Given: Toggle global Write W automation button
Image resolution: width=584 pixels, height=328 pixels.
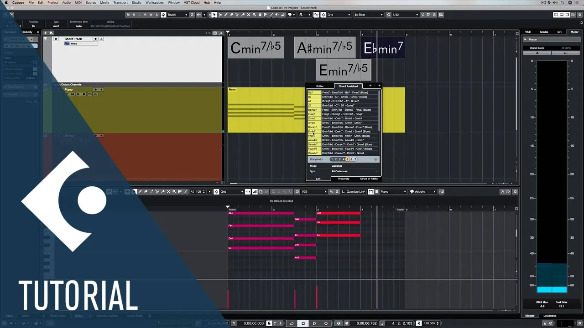Looking at the screenshot, I should coord(151,15).
